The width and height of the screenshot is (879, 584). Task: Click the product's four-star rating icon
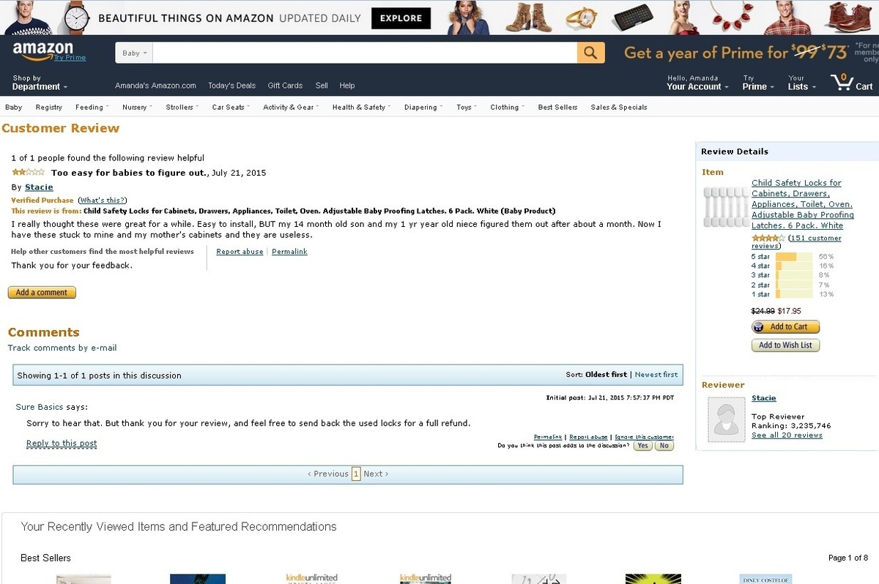point(768,238)
